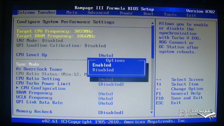Screen dimensions: 224x126
Task: Select QPI Link Data Rate setting
Action: (x=39, y=102)
